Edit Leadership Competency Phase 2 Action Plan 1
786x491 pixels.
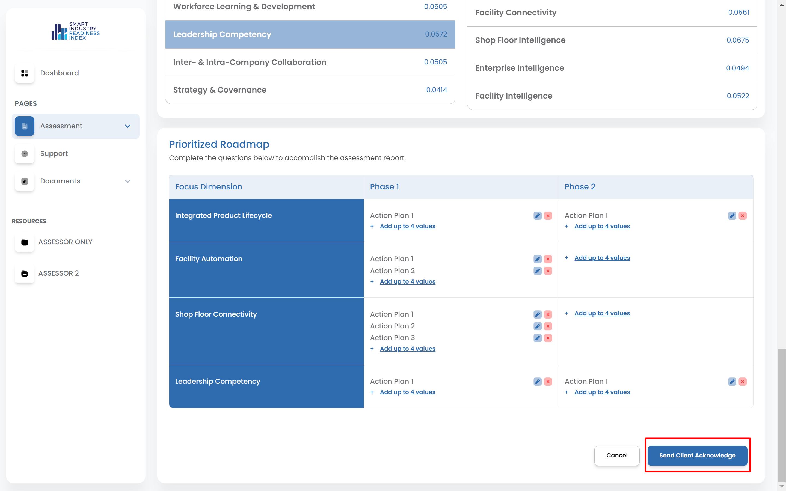[x=732, y=382]
